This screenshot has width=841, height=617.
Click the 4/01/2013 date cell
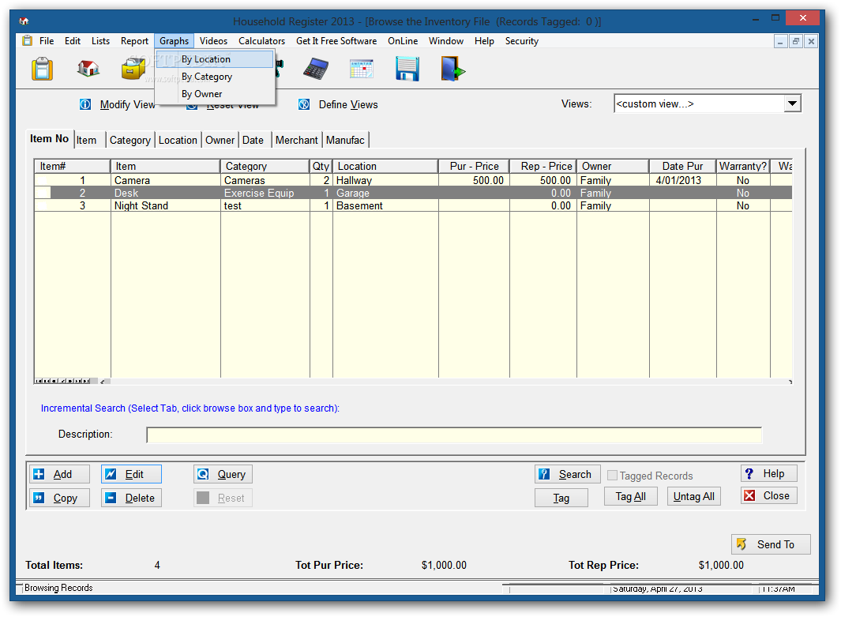(682, 180)
